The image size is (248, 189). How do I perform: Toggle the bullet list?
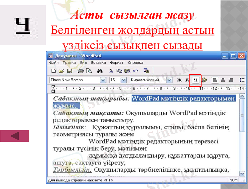pyautogui.click(x=242, y=80)
